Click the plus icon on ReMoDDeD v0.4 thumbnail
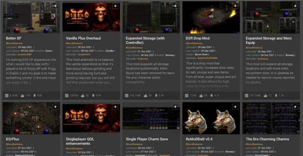Image resolution: width=303 pixels, height=156 pixels. 235,107
